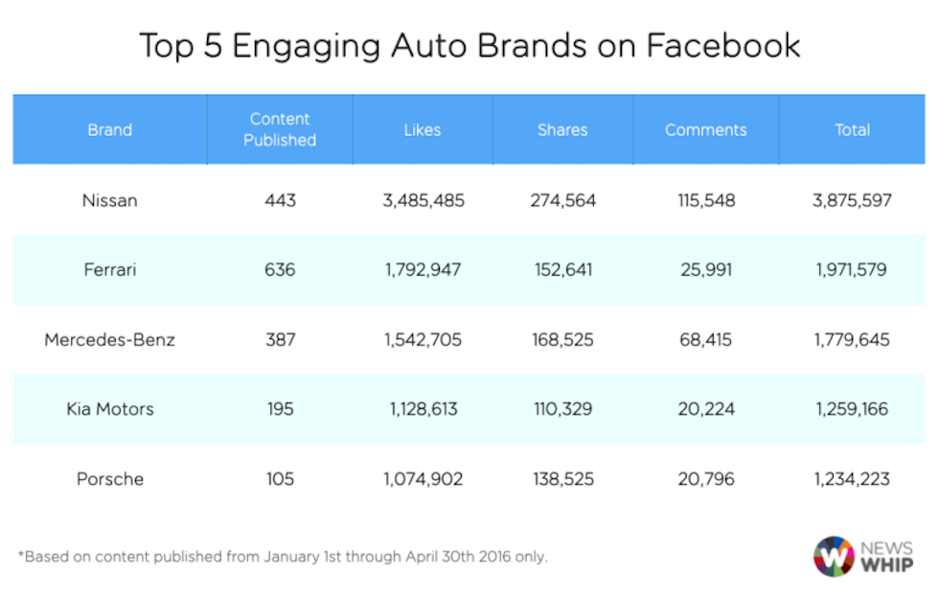This screenshot has height=595, width=939.
Task: Select the Total column header
Action: [x=852, y=129]
